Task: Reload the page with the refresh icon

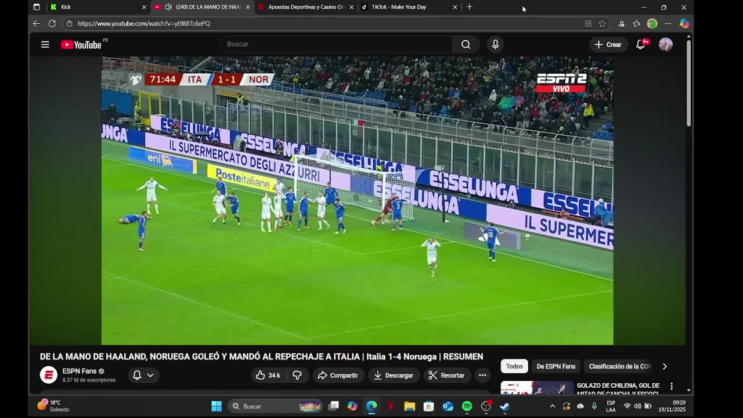Action: [x=52, y=24]
